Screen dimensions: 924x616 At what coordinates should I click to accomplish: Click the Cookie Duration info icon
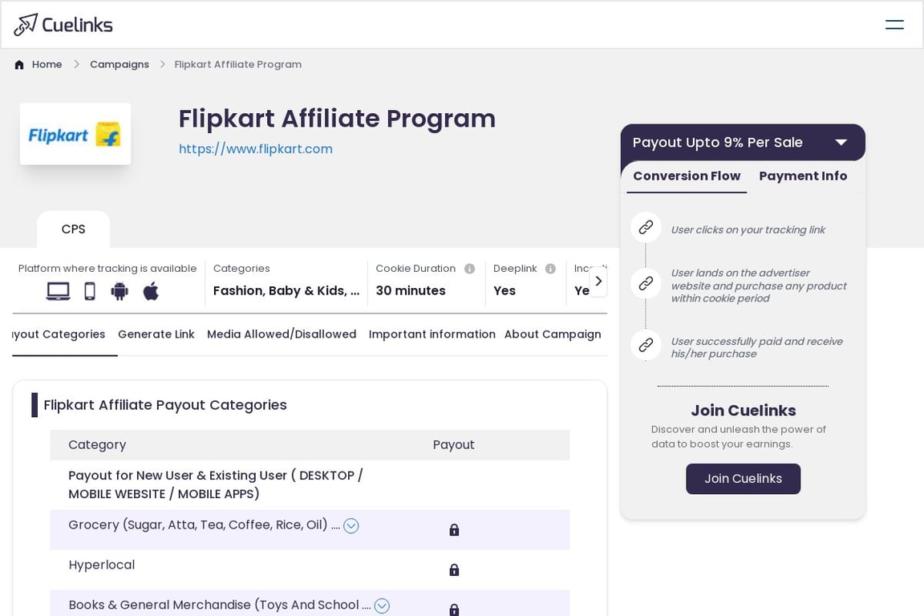(x=470, y=269)
